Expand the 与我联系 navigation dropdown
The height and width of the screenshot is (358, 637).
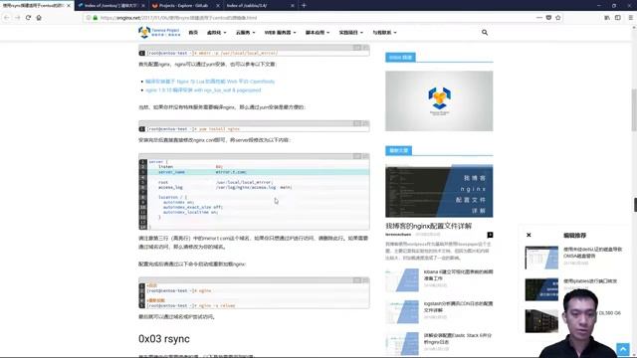384,33
